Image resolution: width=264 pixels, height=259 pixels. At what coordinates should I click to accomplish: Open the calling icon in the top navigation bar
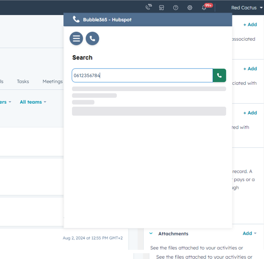click(x=149, y=7)
